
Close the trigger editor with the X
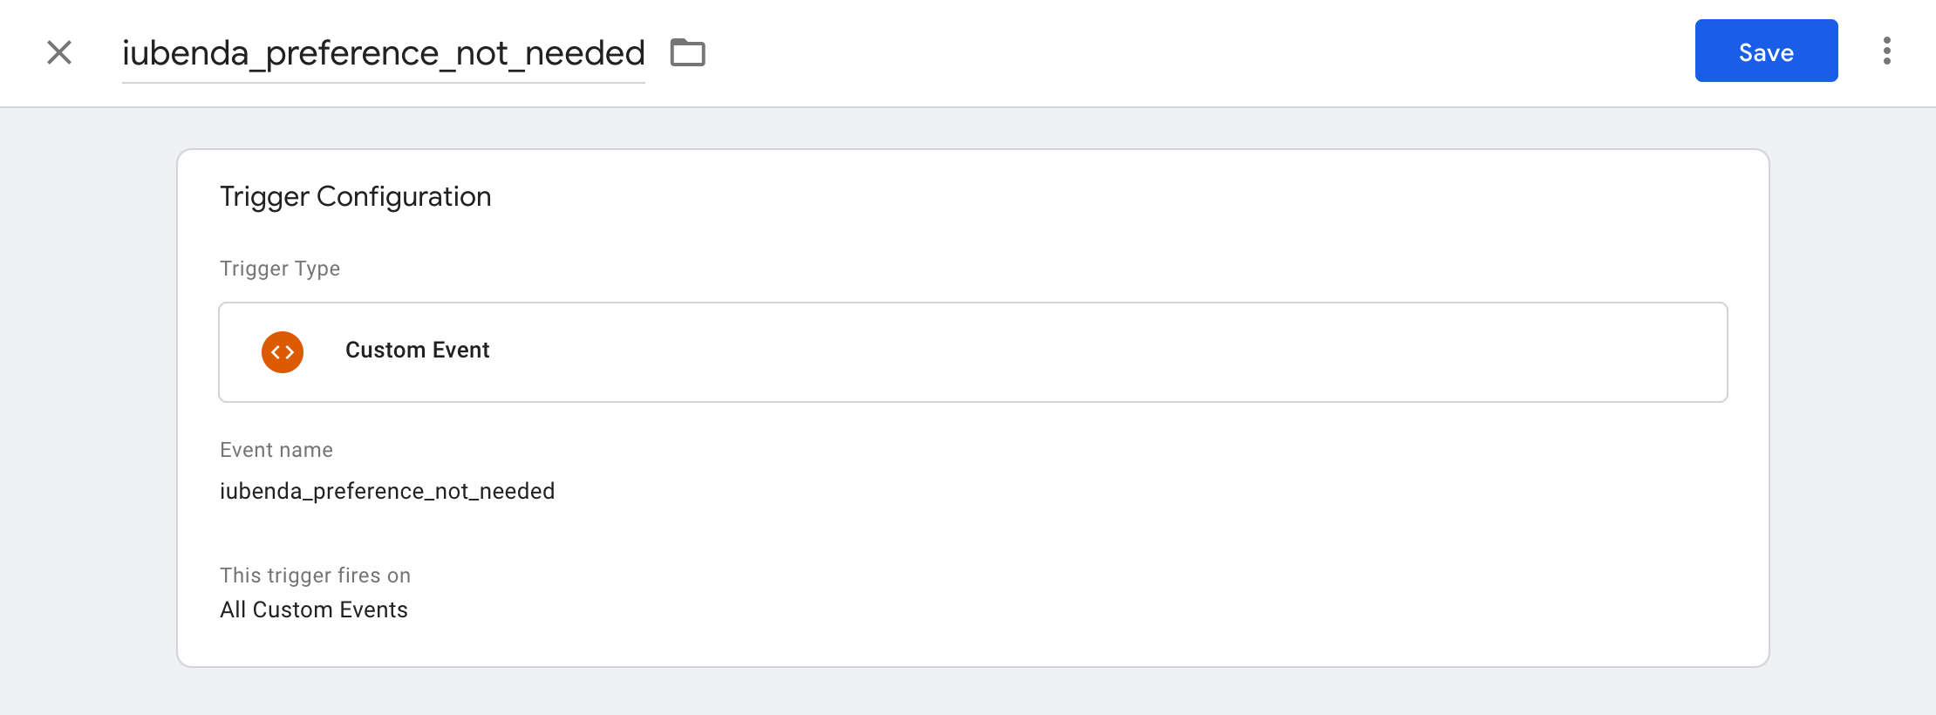pyautogui.click(x=59, y=52)
